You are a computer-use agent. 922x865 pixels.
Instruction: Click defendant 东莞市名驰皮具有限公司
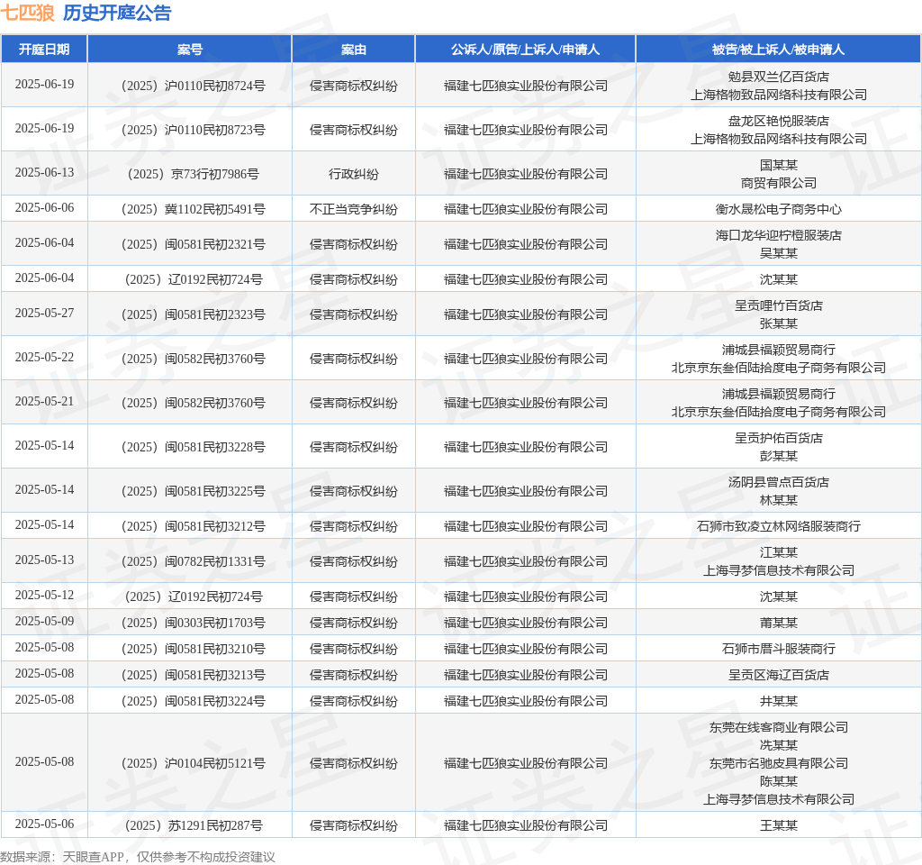pos(779,764)
